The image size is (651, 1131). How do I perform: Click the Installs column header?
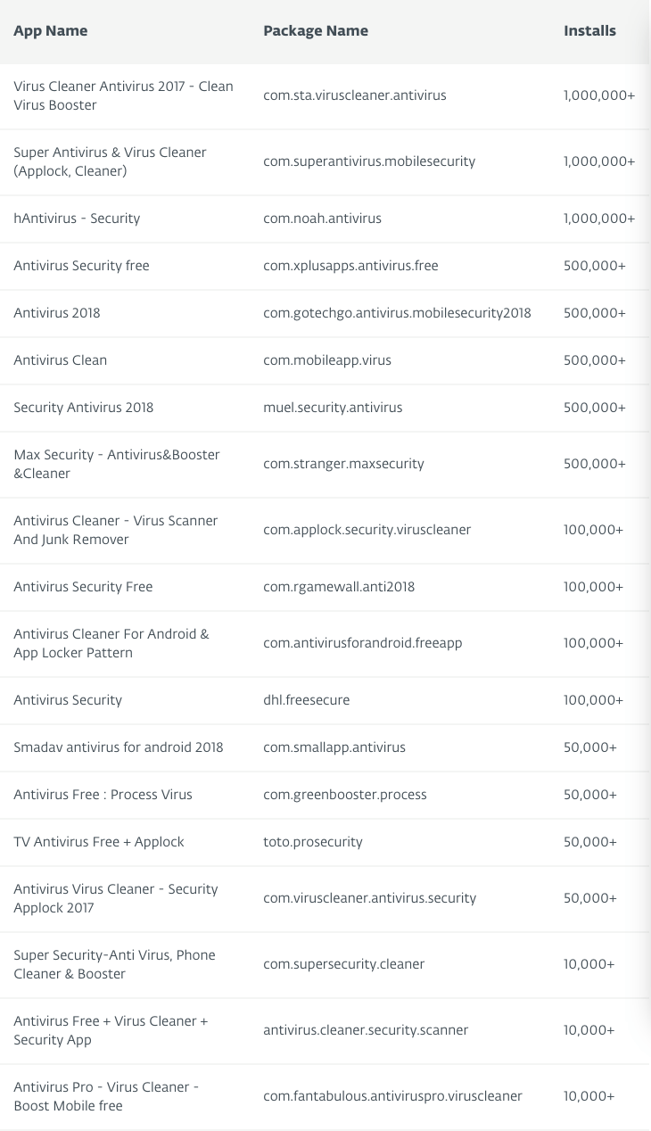click(x=589, y=31)
